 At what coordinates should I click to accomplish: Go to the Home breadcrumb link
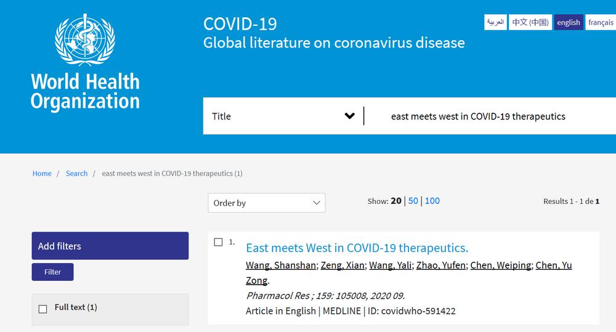tap(42, 173)
